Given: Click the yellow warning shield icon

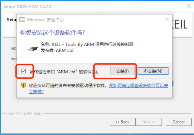Looking at the screenshot, I should pyautogui.click(x=23, y=85).
